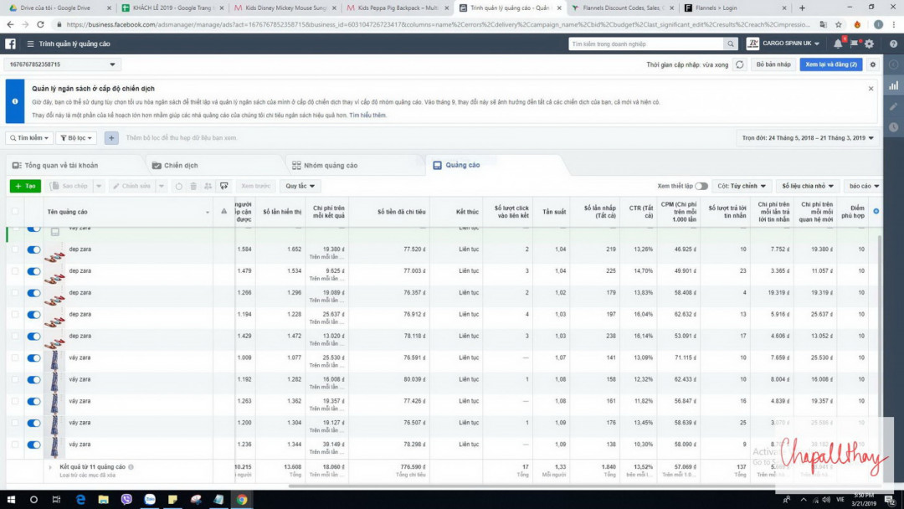
Task: Tick the select-all checkbox in table header
Action: [15, 212]
